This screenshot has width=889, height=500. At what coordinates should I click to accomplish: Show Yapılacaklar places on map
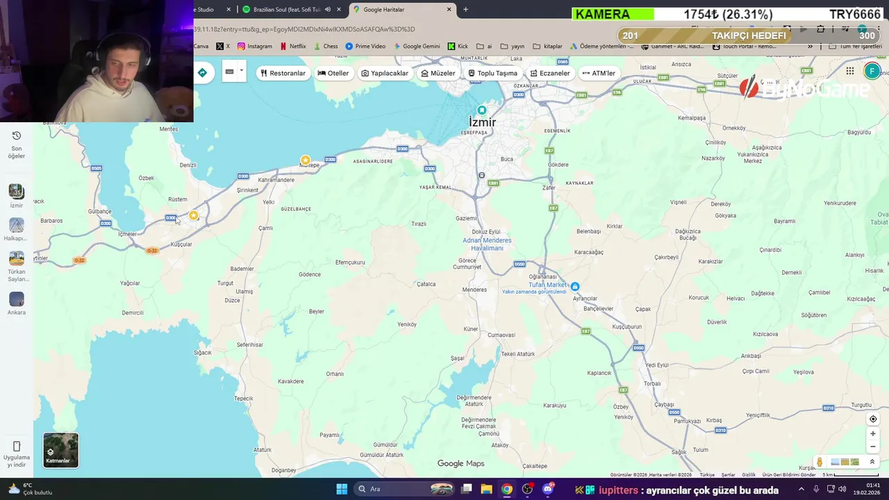tap(385, 73)
